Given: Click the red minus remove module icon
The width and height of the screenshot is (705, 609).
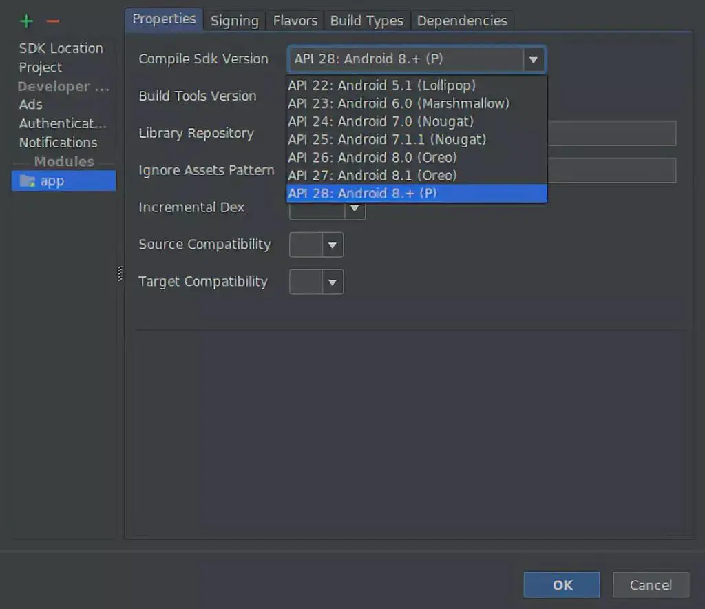Looking at the screenshot, I should (x=52, y=21).
